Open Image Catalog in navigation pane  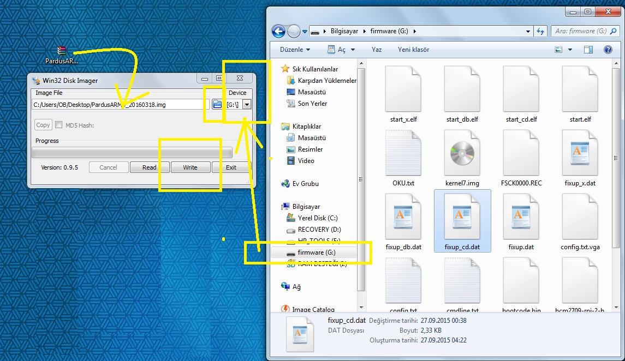point(308,309)
